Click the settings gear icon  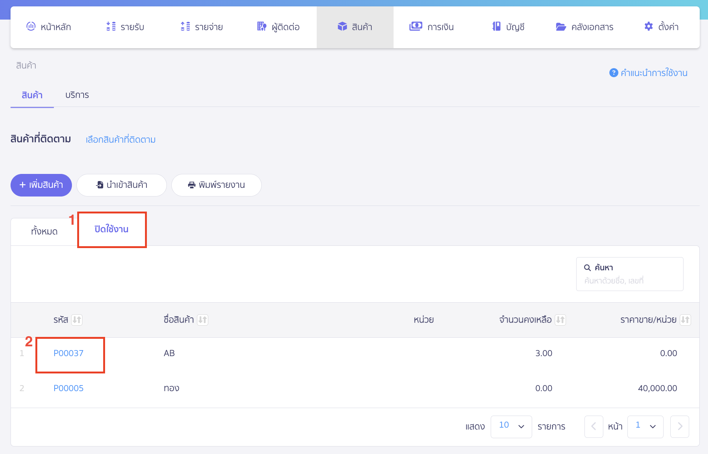click(x=648, y=26)
